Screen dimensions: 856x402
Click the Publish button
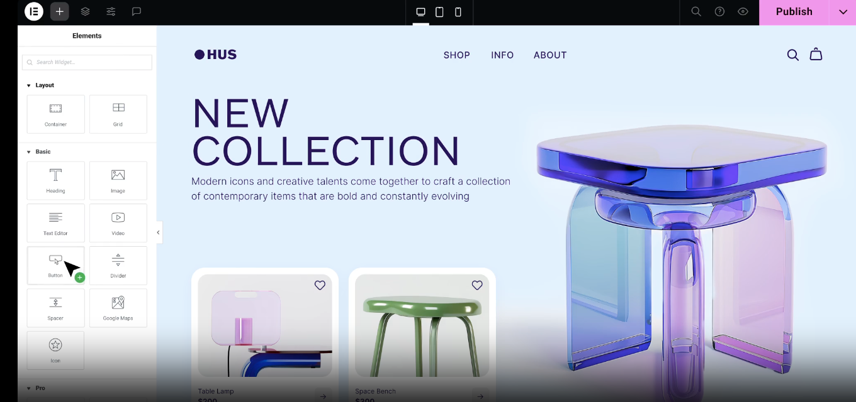click(794, 12)
